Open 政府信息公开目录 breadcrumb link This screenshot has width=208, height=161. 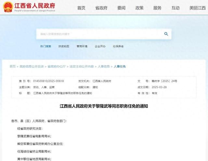pyautogui.click(x=32, y=66)
